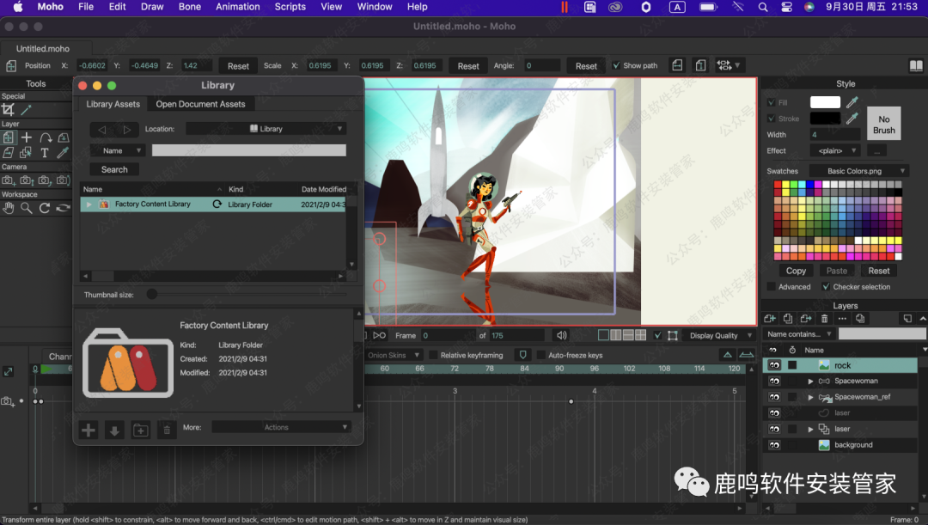928x525 pixels.
Task: Expand the Spacewoman layer group
Action: (x=810, y=381)
